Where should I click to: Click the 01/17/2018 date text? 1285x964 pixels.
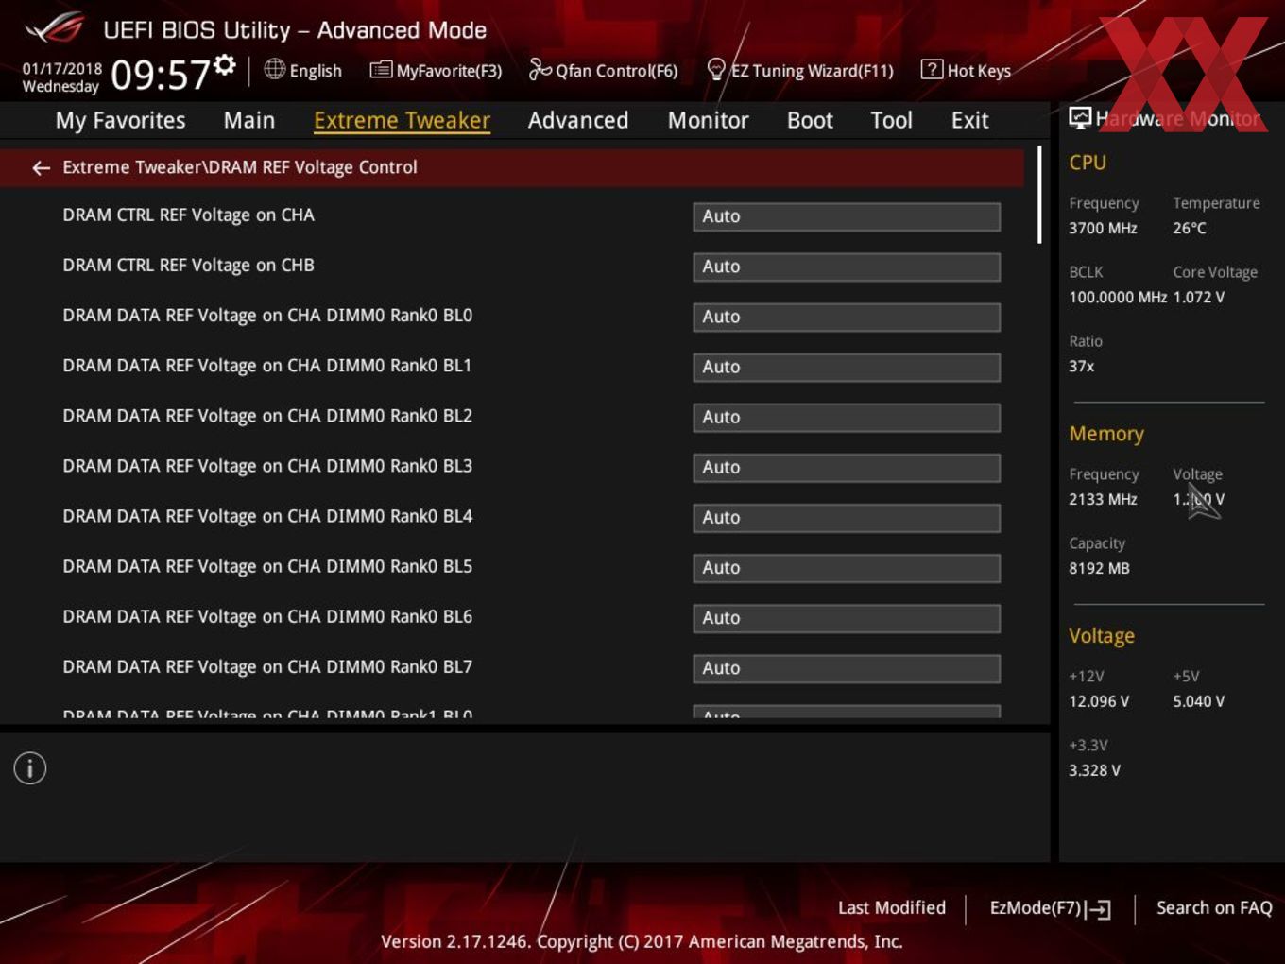coord(61,68)
